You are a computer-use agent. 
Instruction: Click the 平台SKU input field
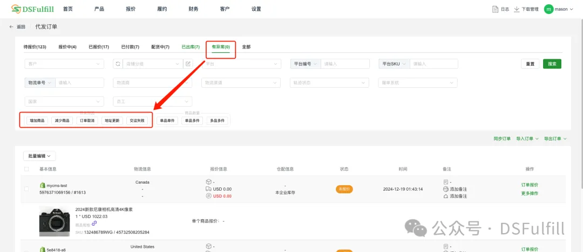[433, 64]
